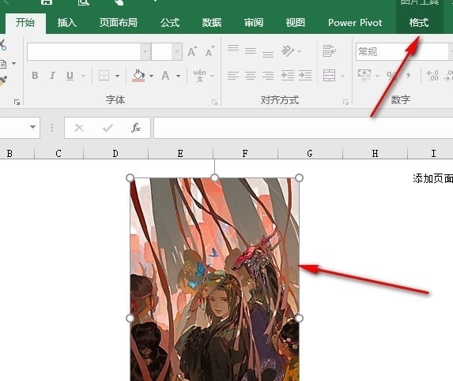Screen dimensions: 453x381
Task: Open the 格式 picture tools tab
Action: (x=419, y=22)
